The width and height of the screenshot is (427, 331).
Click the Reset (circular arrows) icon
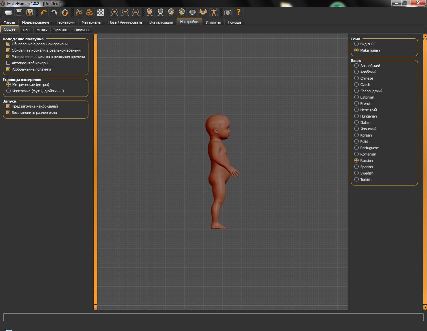tap(65, 12)
